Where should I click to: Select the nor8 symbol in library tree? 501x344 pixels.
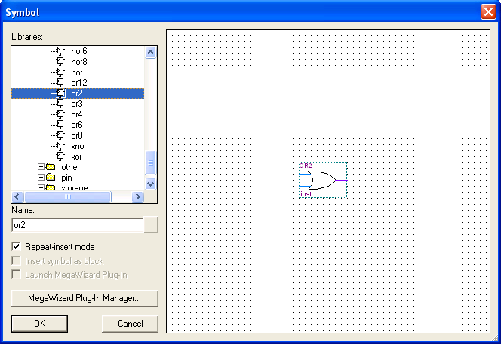click(x=78, y=62)
